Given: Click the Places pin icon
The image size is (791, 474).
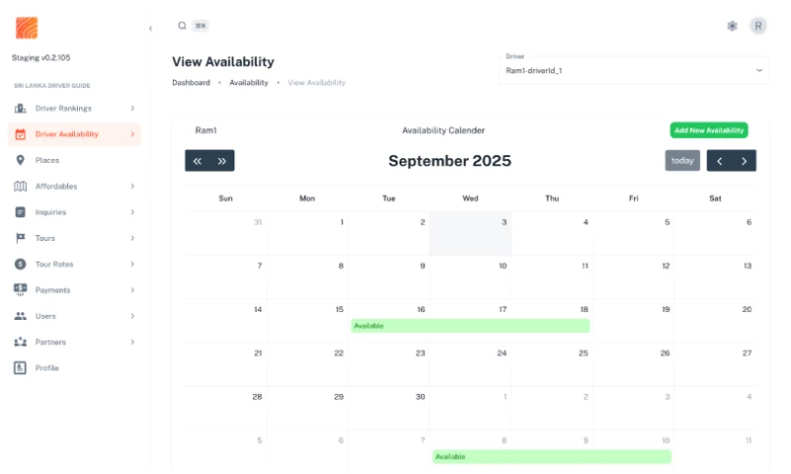Looking at the screenshot, I should tap(20, 160).
